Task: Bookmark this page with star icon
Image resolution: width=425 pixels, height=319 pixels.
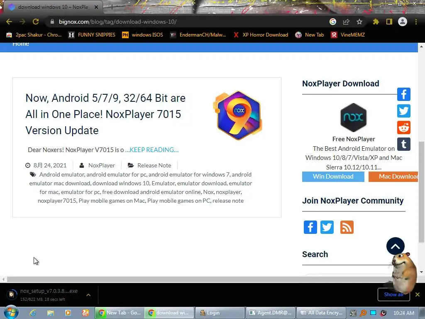Action: coord(359,22)
